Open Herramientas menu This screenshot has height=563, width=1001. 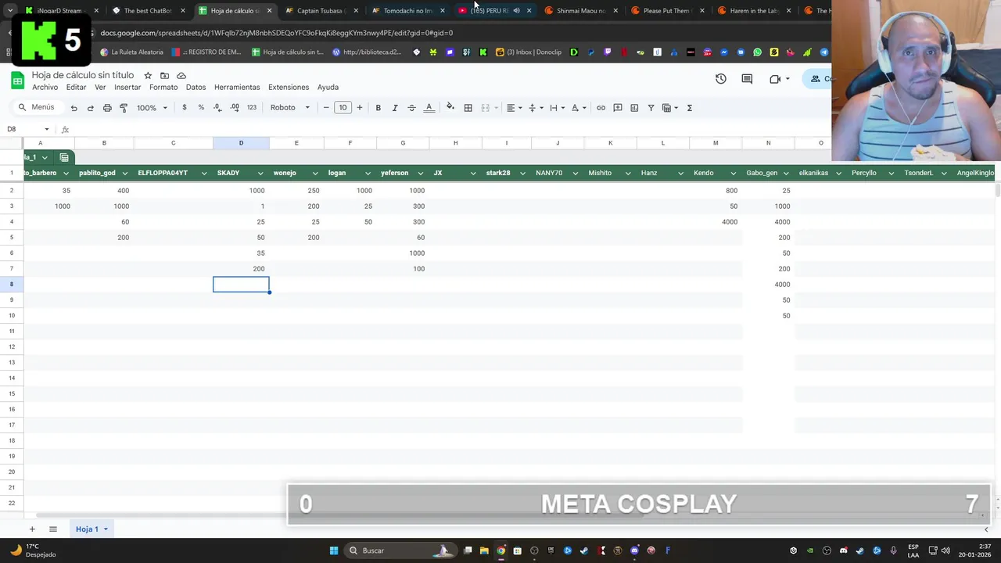237,87
